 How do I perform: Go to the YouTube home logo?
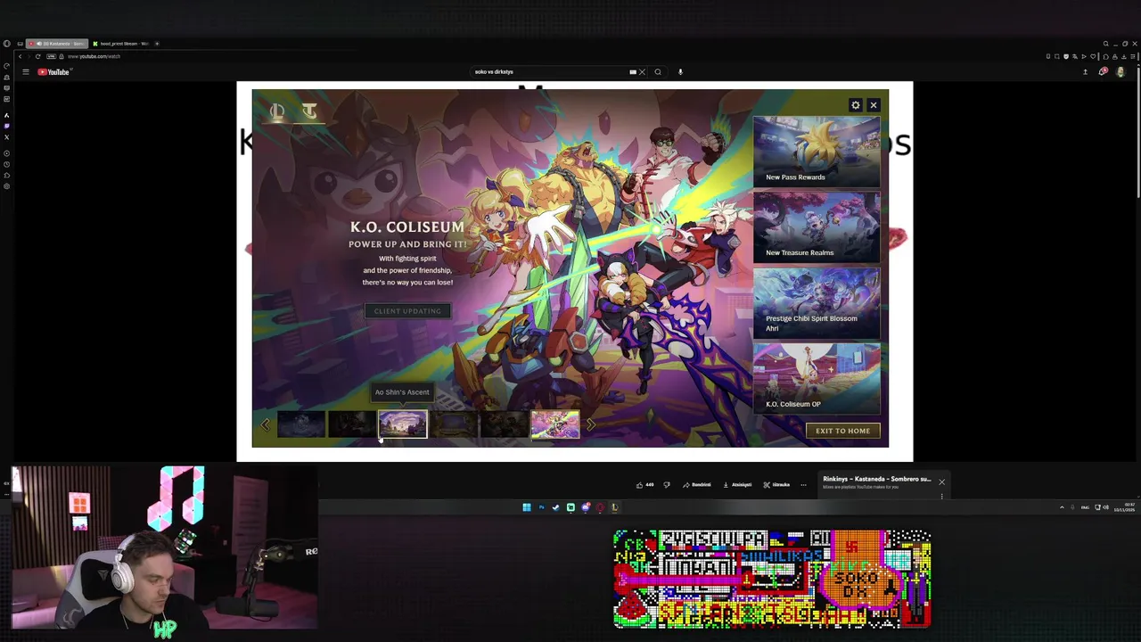point(53,72)
